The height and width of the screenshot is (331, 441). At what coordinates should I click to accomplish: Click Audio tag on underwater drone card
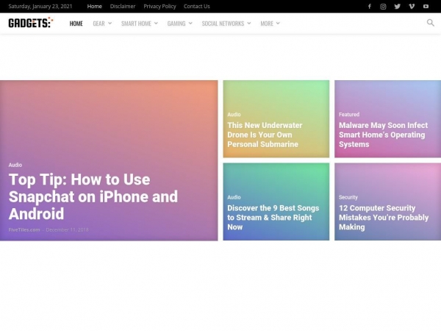click(x=234, y=115)
